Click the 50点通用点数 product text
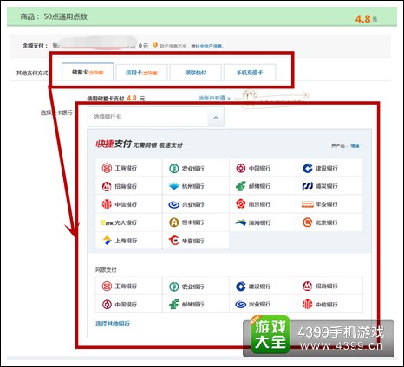 tap(65, 16)
